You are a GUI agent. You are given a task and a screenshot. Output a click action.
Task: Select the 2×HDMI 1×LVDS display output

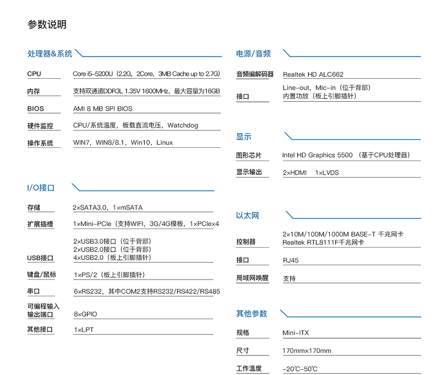coord(310,173)
